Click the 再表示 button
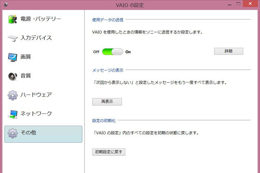 click(x=107, y=102)
